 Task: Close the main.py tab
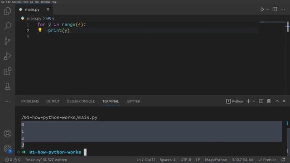pos(48,9)
